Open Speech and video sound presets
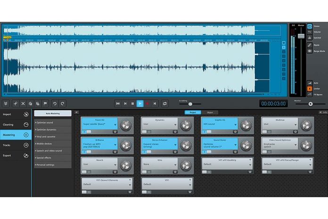Image resolution: width=328 pixels, height=219 pixels. coord(53,151)
